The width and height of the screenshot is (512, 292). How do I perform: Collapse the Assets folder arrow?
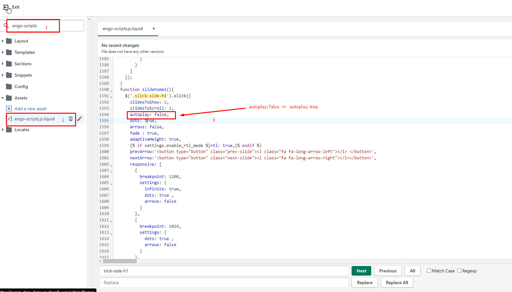[3, 98]
